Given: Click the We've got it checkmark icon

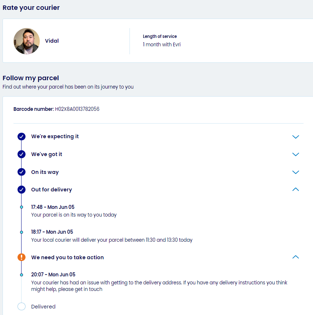Looking at the screenshot, I should tap(22, 154).
